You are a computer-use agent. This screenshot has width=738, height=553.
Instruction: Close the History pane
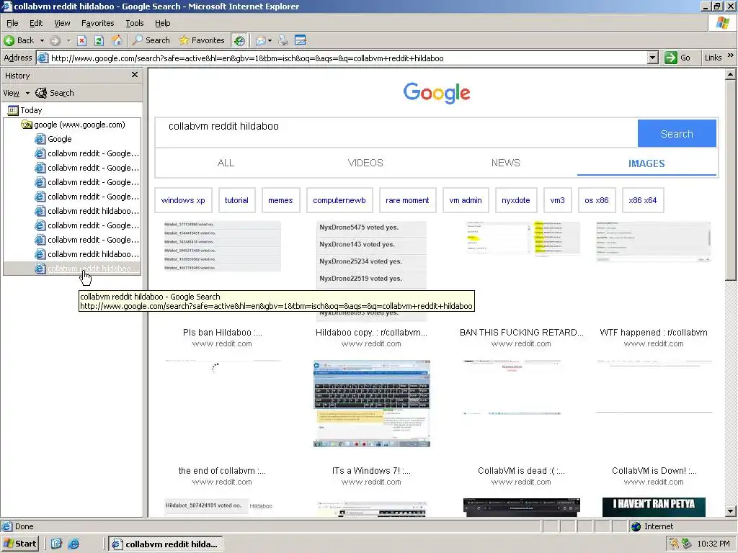(135, 75)
